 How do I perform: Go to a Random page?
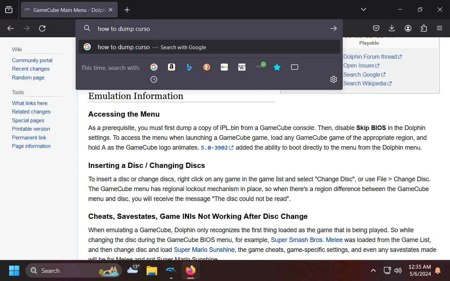pos(28,78)
